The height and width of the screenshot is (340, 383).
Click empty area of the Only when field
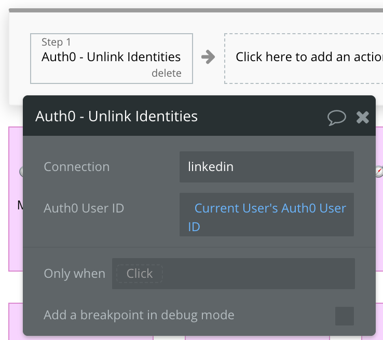point(259,274)
